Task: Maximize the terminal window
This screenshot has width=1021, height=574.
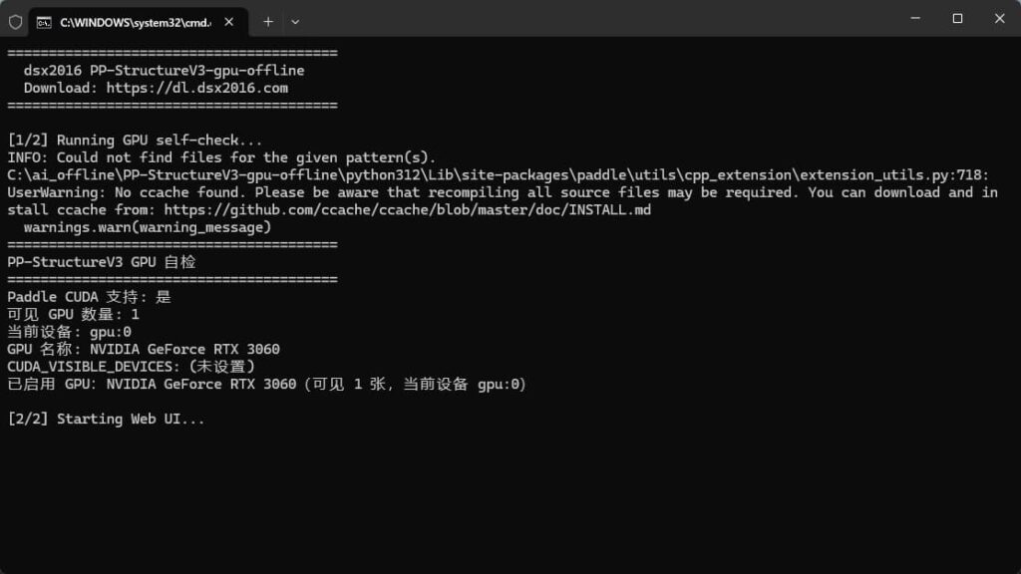Action: (957, 18)
